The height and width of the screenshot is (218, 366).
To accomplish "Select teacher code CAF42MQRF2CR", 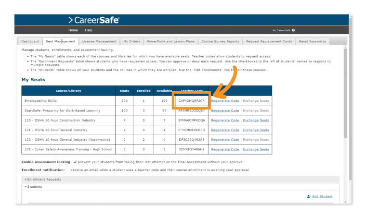I will pos(192,101).
